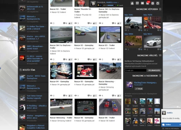Like the Nascar 03 - Gameplay video
Viewport: 181px width, 130px height.
coord(94,59)
